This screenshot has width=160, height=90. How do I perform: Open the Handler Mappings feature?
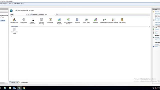click(59, 21)
